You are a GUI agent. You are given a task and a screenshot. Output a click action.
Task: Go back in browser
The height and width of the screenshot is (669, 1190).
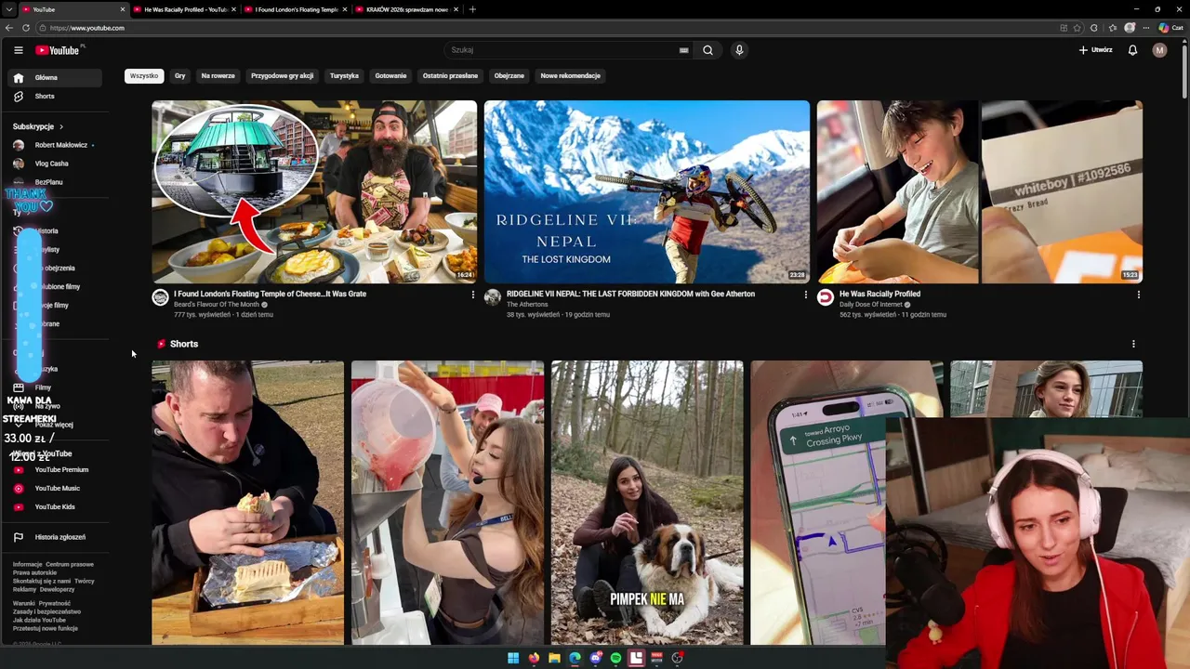pos(9,28)
